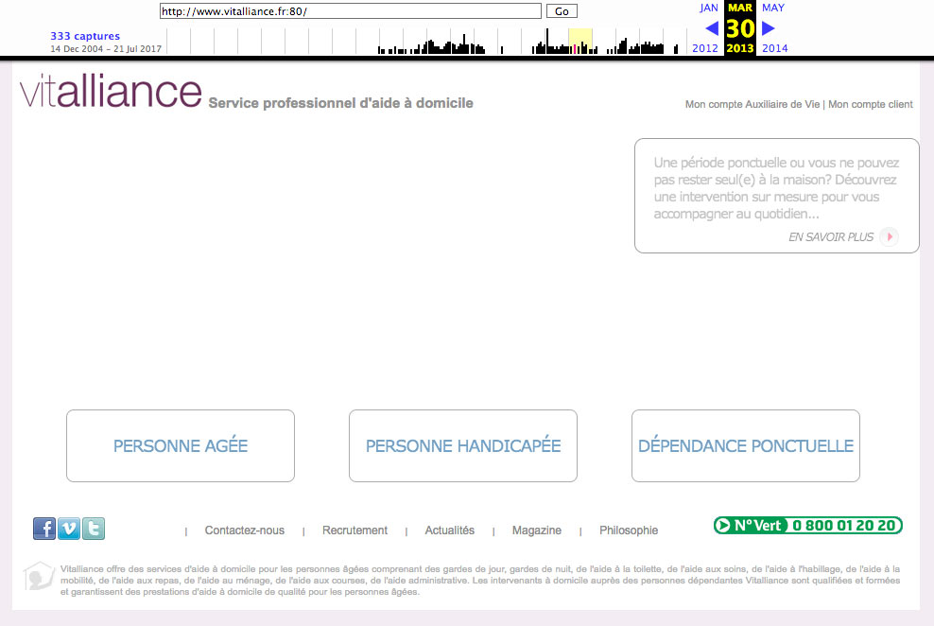
Task: Click the EN SAVOIR PLUS link
Action: (831, 237)
